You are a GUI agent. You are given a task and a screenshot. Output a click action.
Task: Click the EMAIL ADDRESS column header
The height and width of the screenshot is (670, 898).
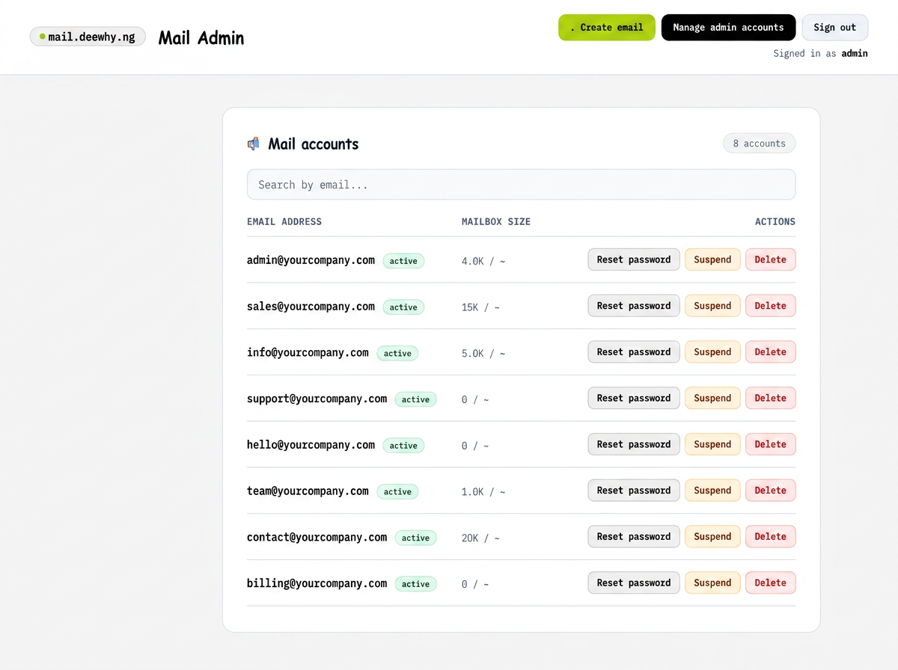point(284,222)
